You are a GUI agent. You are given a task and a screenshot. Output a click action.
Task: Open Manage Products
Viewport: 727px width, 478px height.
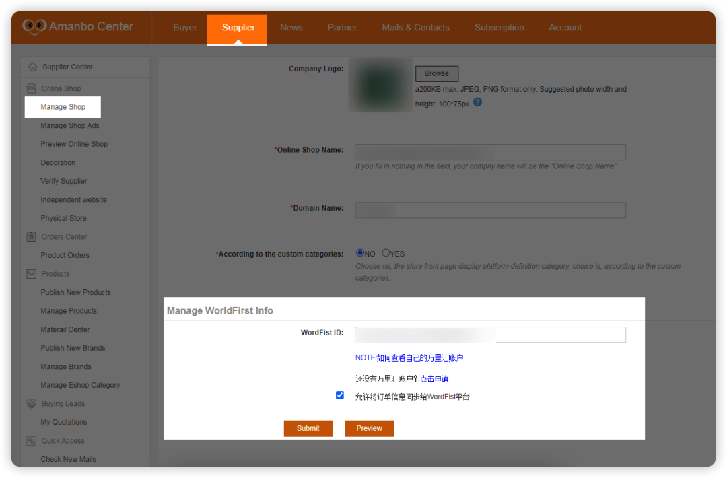[x=69, y=311]
